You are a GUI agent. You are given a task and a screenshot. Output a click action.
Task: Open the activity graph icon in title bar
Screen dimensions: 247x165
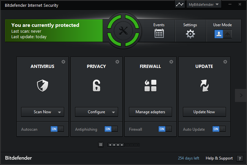180,5
